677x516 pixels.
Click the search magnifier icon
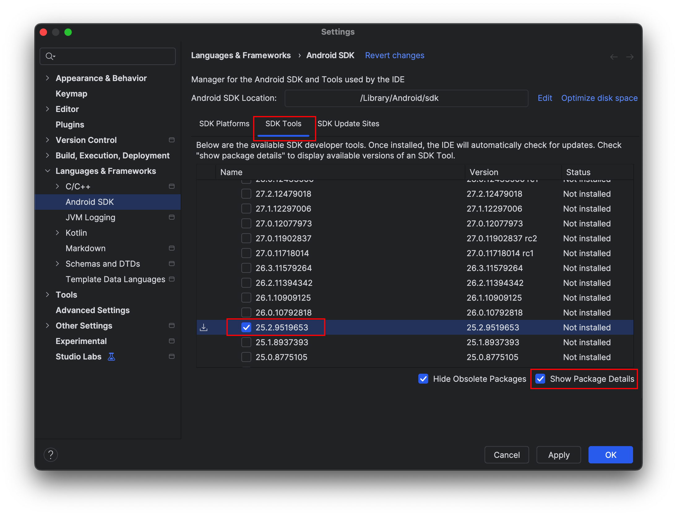coord(50,56)
